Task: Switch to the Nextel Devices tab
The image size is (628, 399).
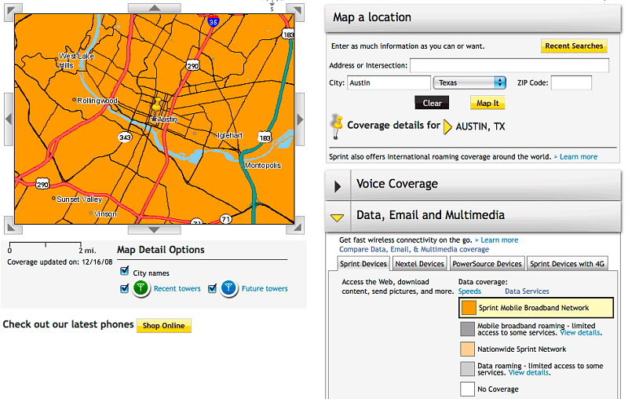Action: pos(419,264)
